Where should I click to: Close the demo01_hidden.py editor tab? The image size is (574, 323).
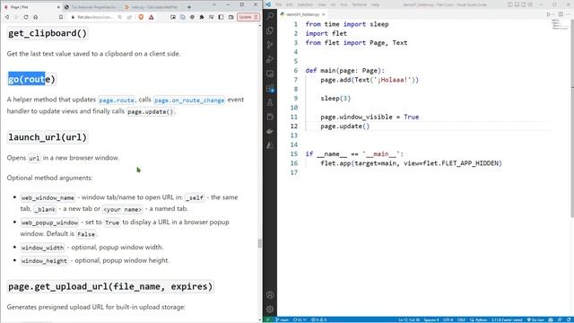click(323, 14)
